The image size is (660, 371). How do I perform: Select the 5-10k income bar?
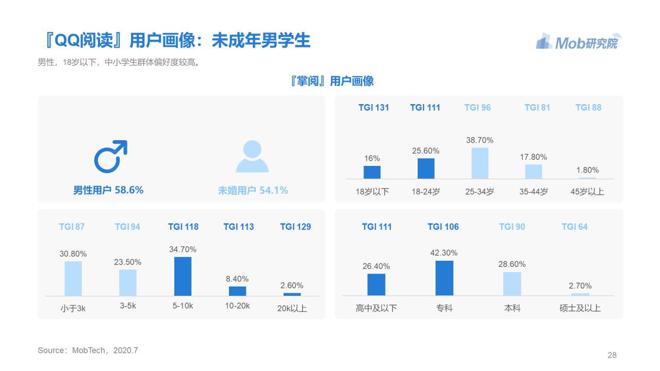click(x=183, y=276)
